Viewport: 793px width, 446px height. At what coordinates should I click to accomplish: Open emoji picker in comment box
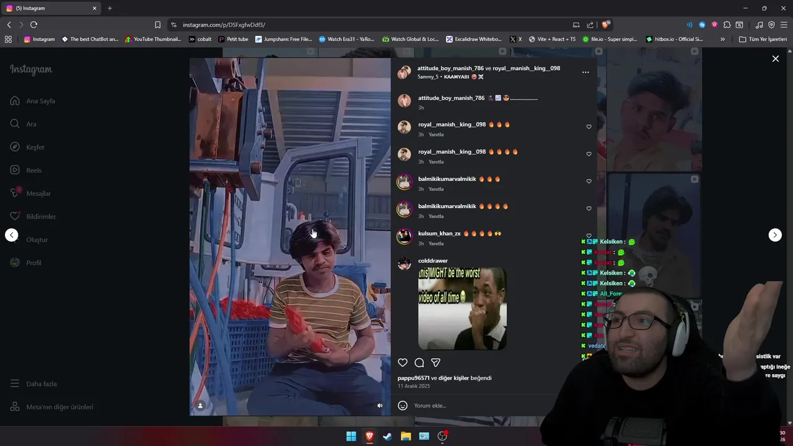click(x=403, y=405)
